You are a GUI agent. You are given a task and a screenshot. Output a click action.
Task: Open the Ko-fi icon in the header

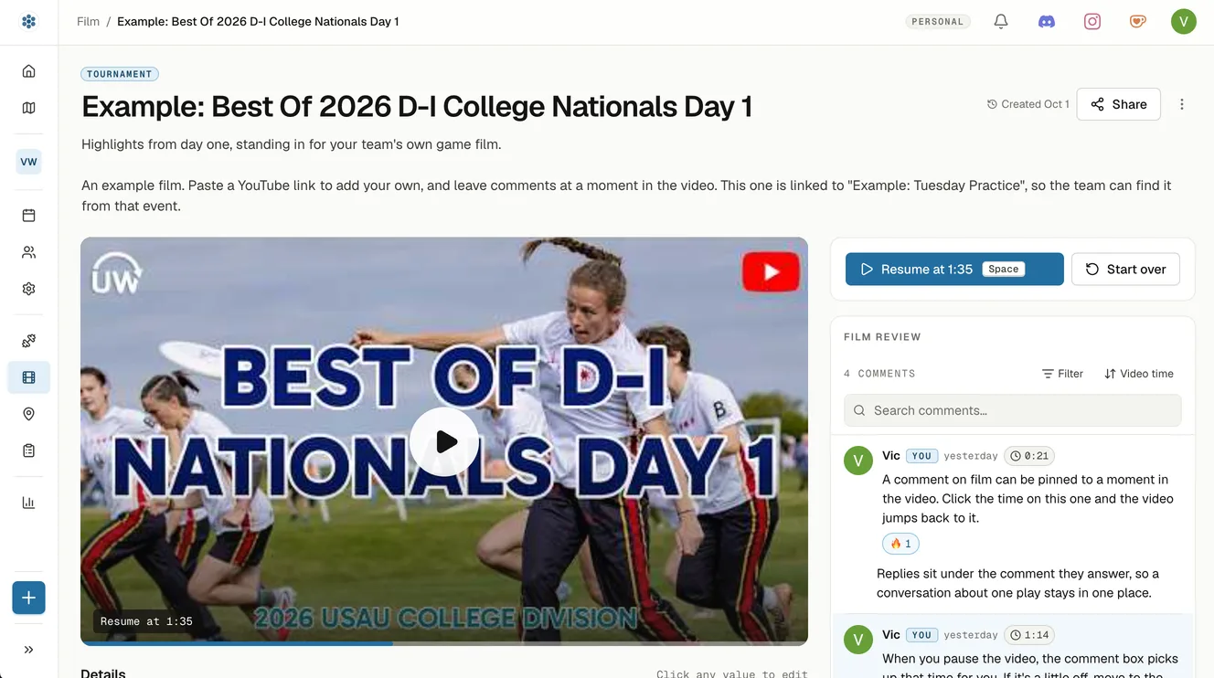(1138, 21)
